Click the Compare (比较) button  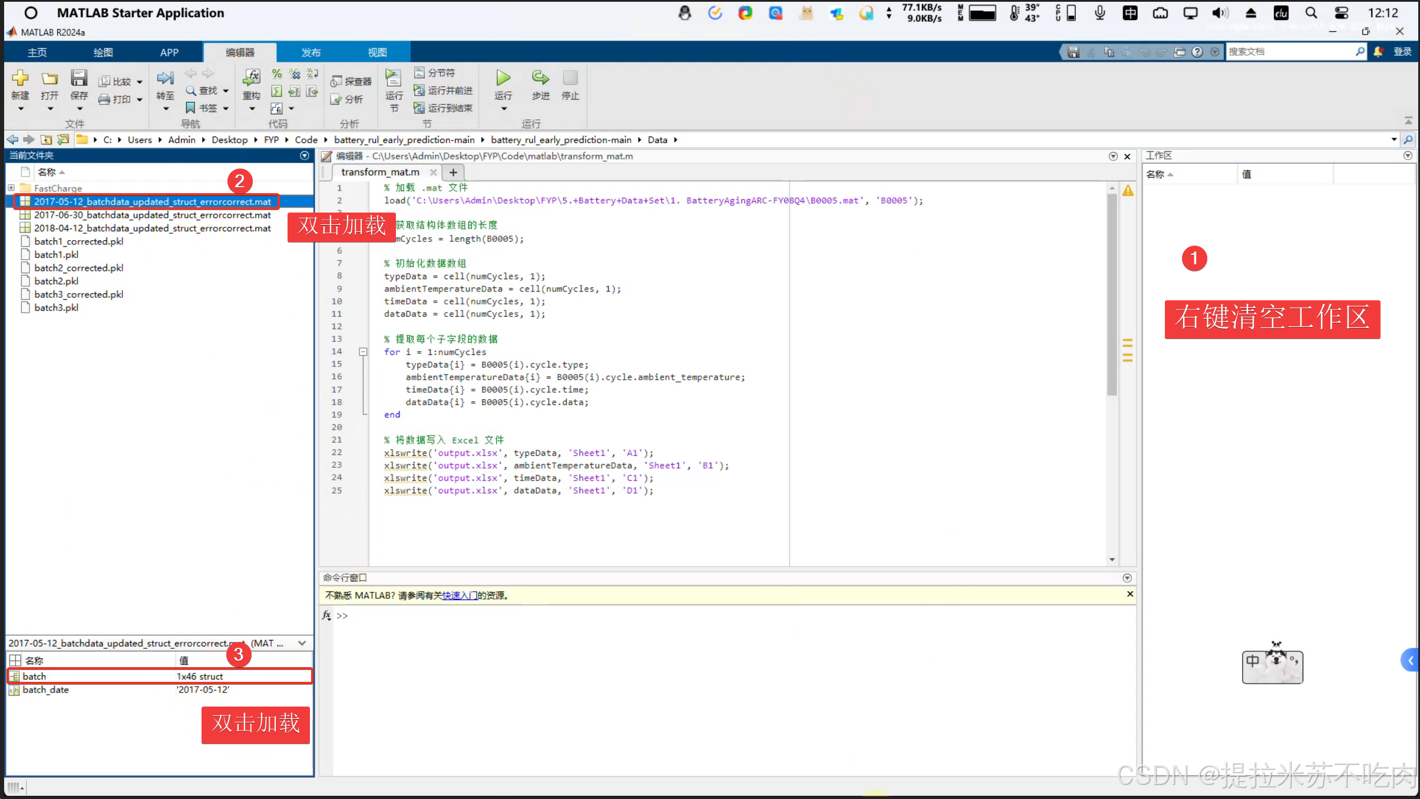pos(115,81)
